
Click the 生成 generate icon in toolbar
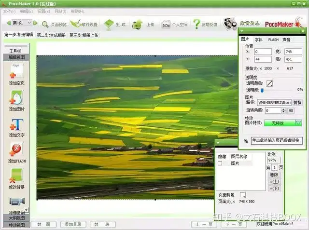point(109,25)
